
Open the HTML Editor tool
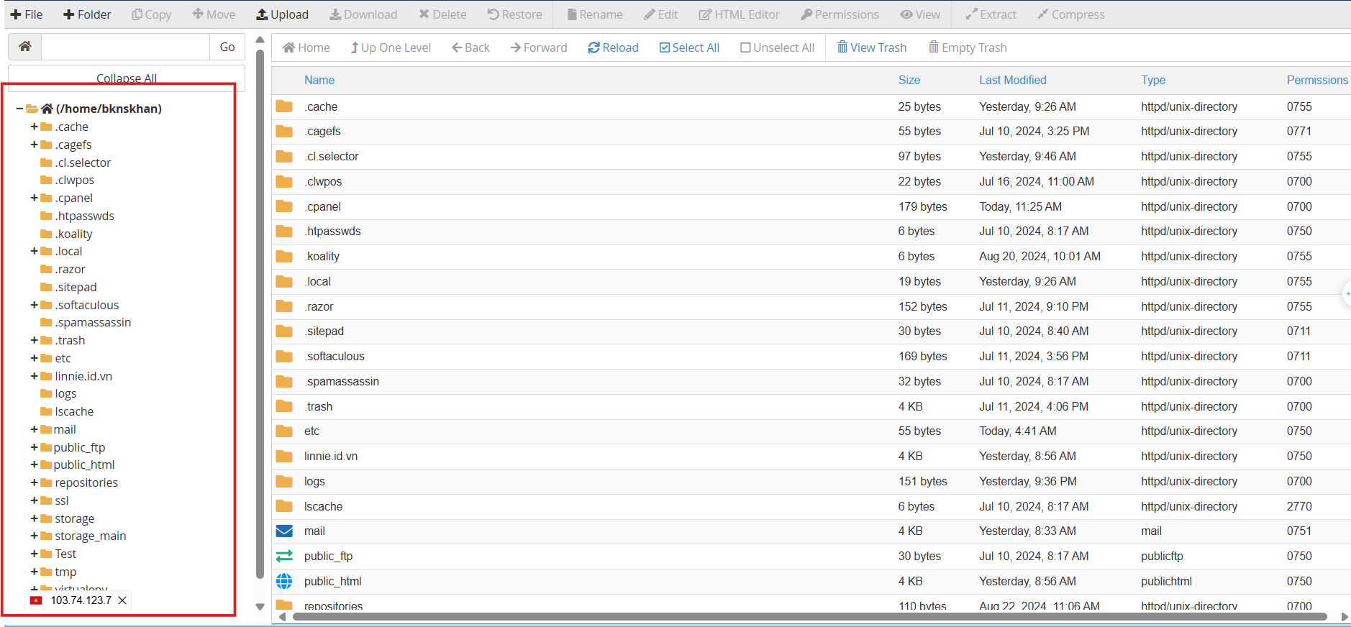[x=739, y=14]
